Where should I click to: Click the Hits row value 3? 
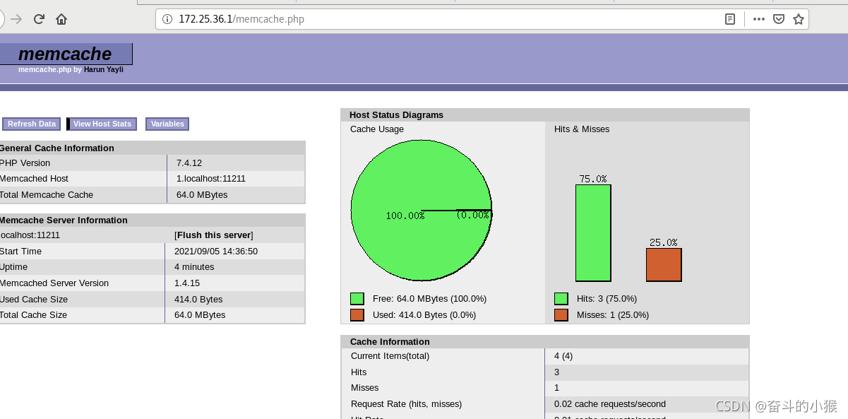[x=557, y=372]
